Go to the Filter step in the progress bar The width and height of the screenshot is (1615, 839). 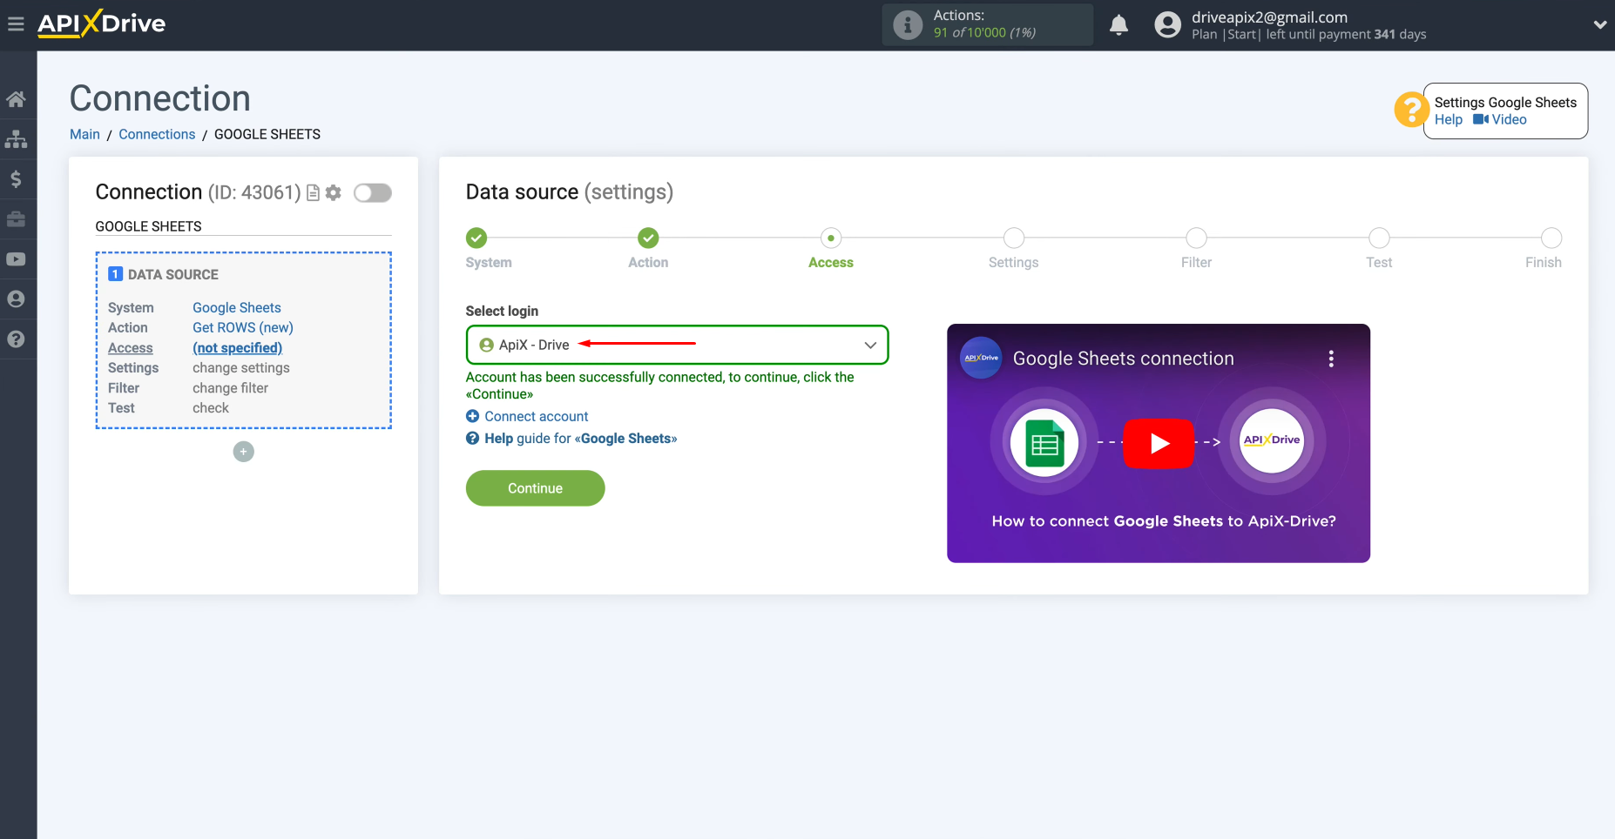pyautogui.click(x=1196, y=238)
